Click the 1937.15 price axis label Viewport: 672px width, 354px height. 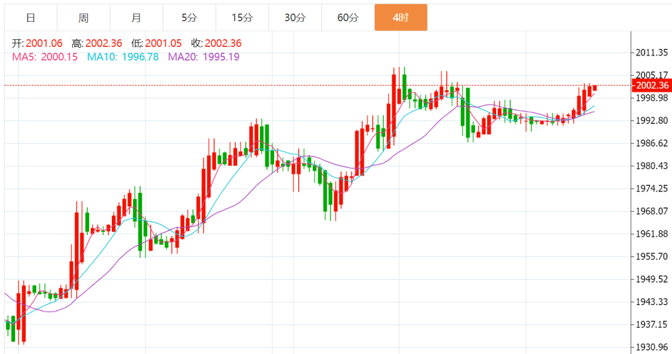651,324
